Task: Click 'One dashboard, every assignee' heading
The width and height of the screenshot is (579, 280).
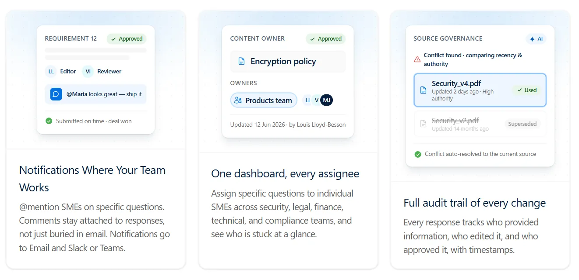Action: point(285,174)
